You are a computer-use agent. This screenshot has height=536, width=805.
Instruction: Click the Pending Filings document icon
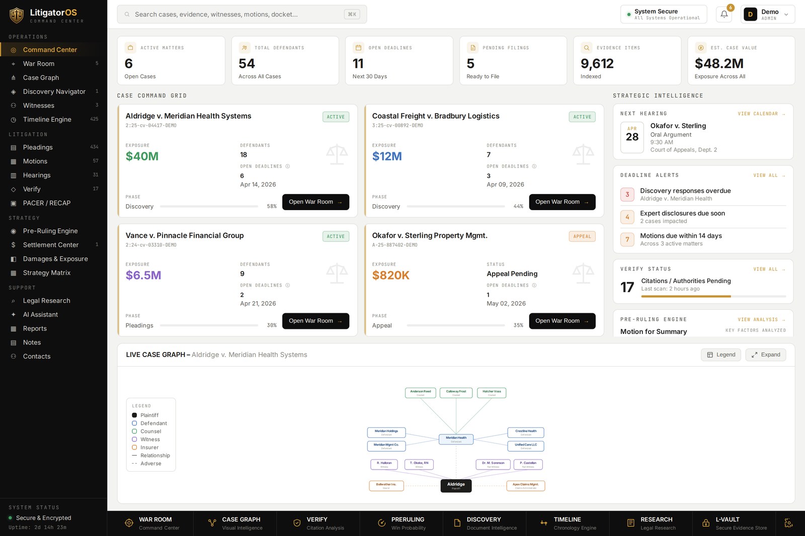[472, 48]
